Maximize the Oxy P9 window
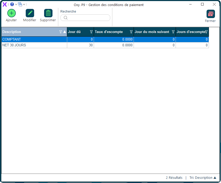 202,4
